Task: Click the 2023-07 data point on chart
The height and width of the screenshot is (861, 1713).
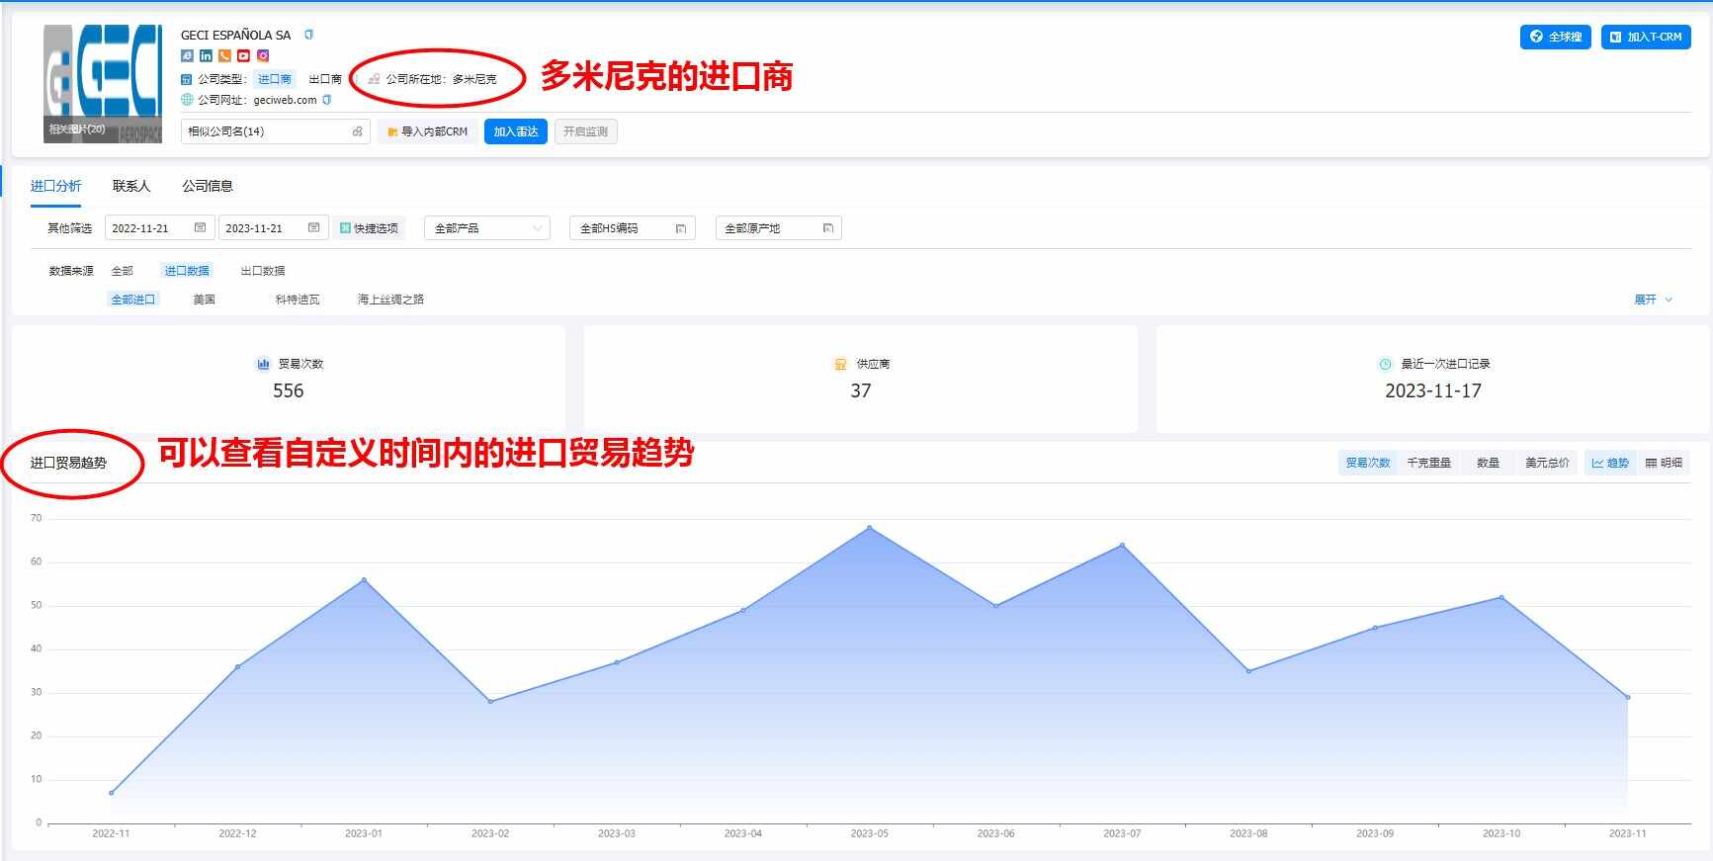Action: tap(1122, 546)
